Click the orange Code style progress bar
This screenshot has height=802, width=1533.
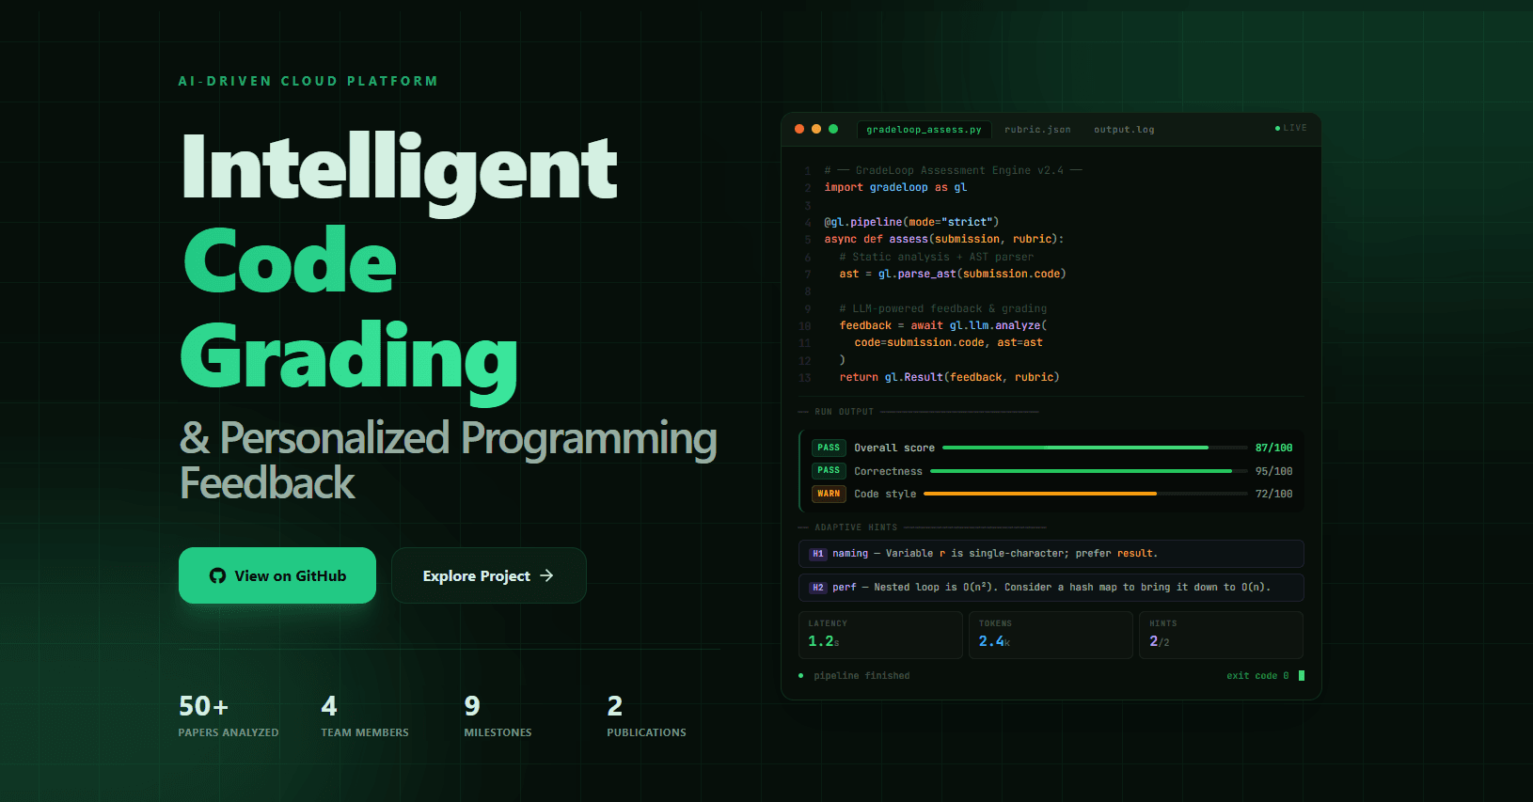tap(1085, 494)
